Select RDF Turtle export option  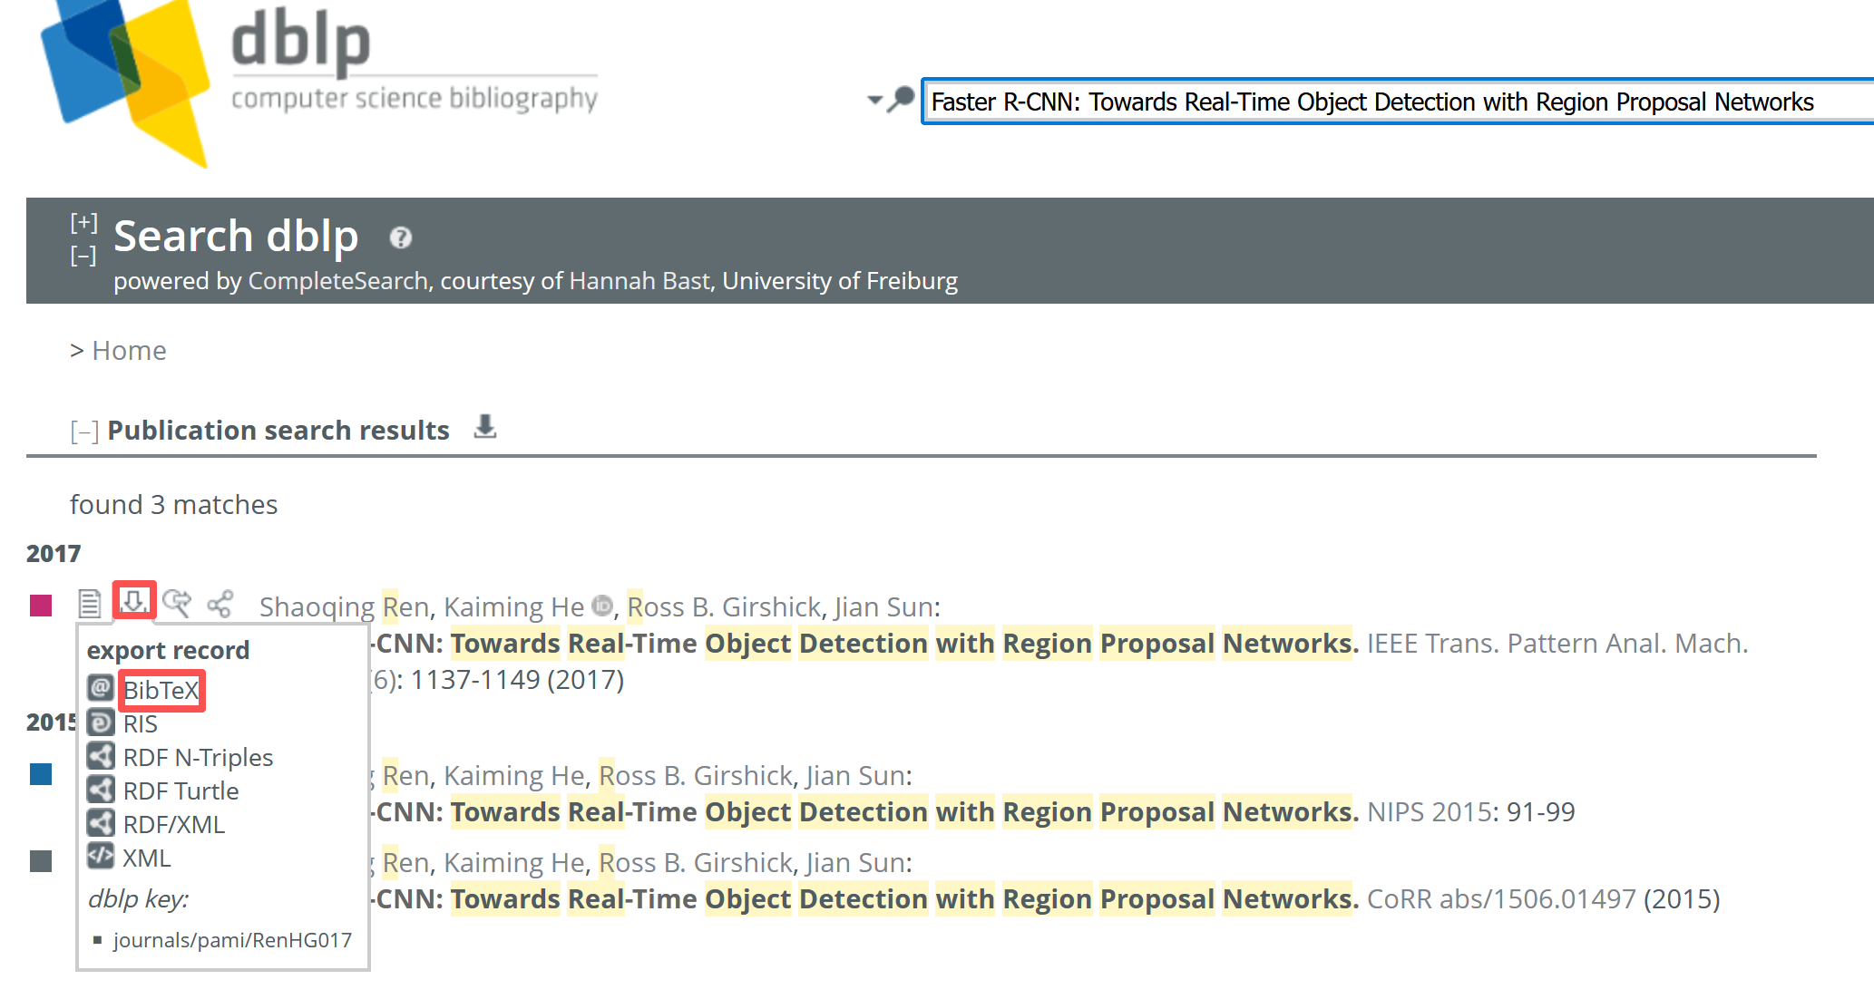coord(181,791)
